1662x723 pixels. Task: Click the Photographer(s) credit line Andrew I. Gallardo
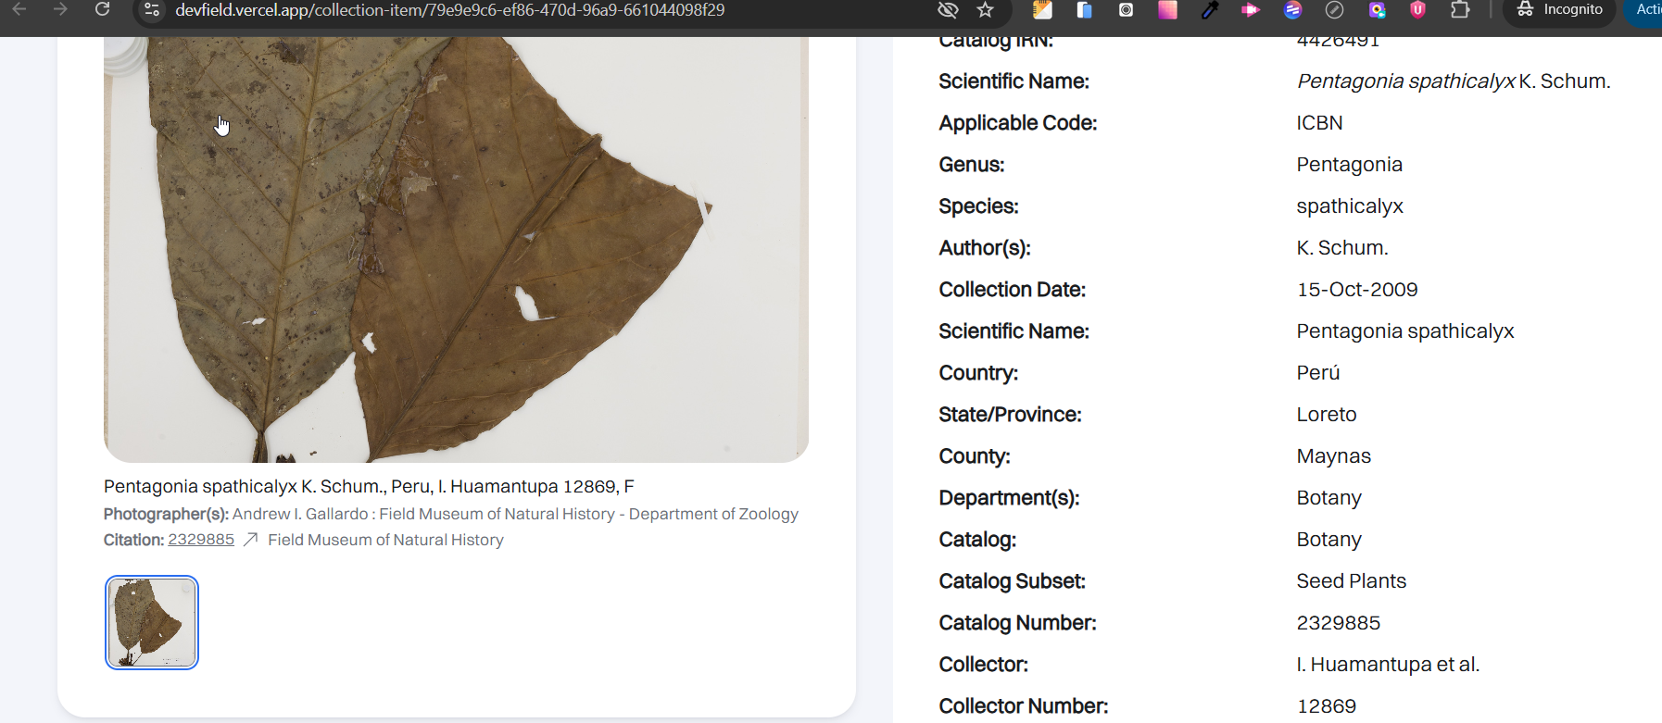coord(450,514)
